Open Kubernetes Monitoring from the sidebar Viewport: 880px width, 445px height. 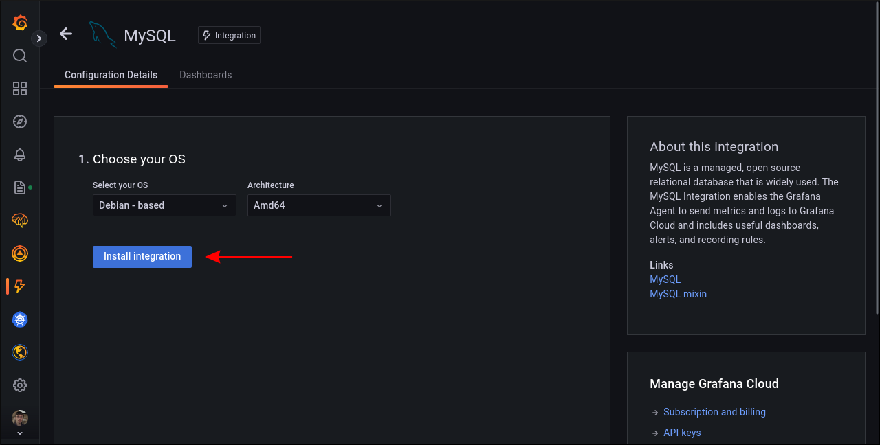pyautogui.click(x=19, y=319)
